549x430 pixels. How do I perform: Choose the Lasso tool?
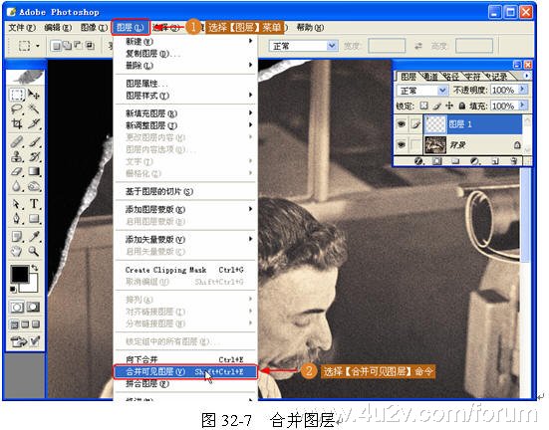click(17, 109)
